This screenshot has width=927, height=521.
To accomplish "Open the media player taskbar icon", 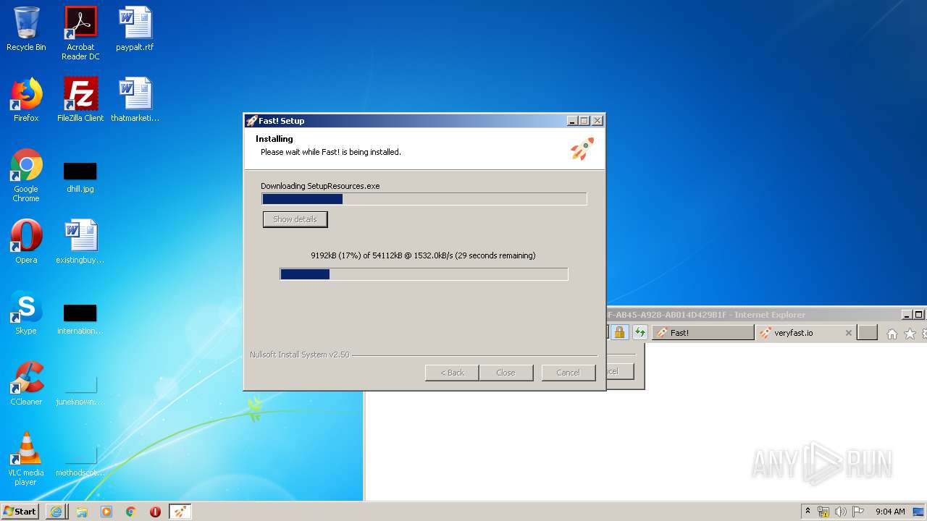I will coord(106,512).
